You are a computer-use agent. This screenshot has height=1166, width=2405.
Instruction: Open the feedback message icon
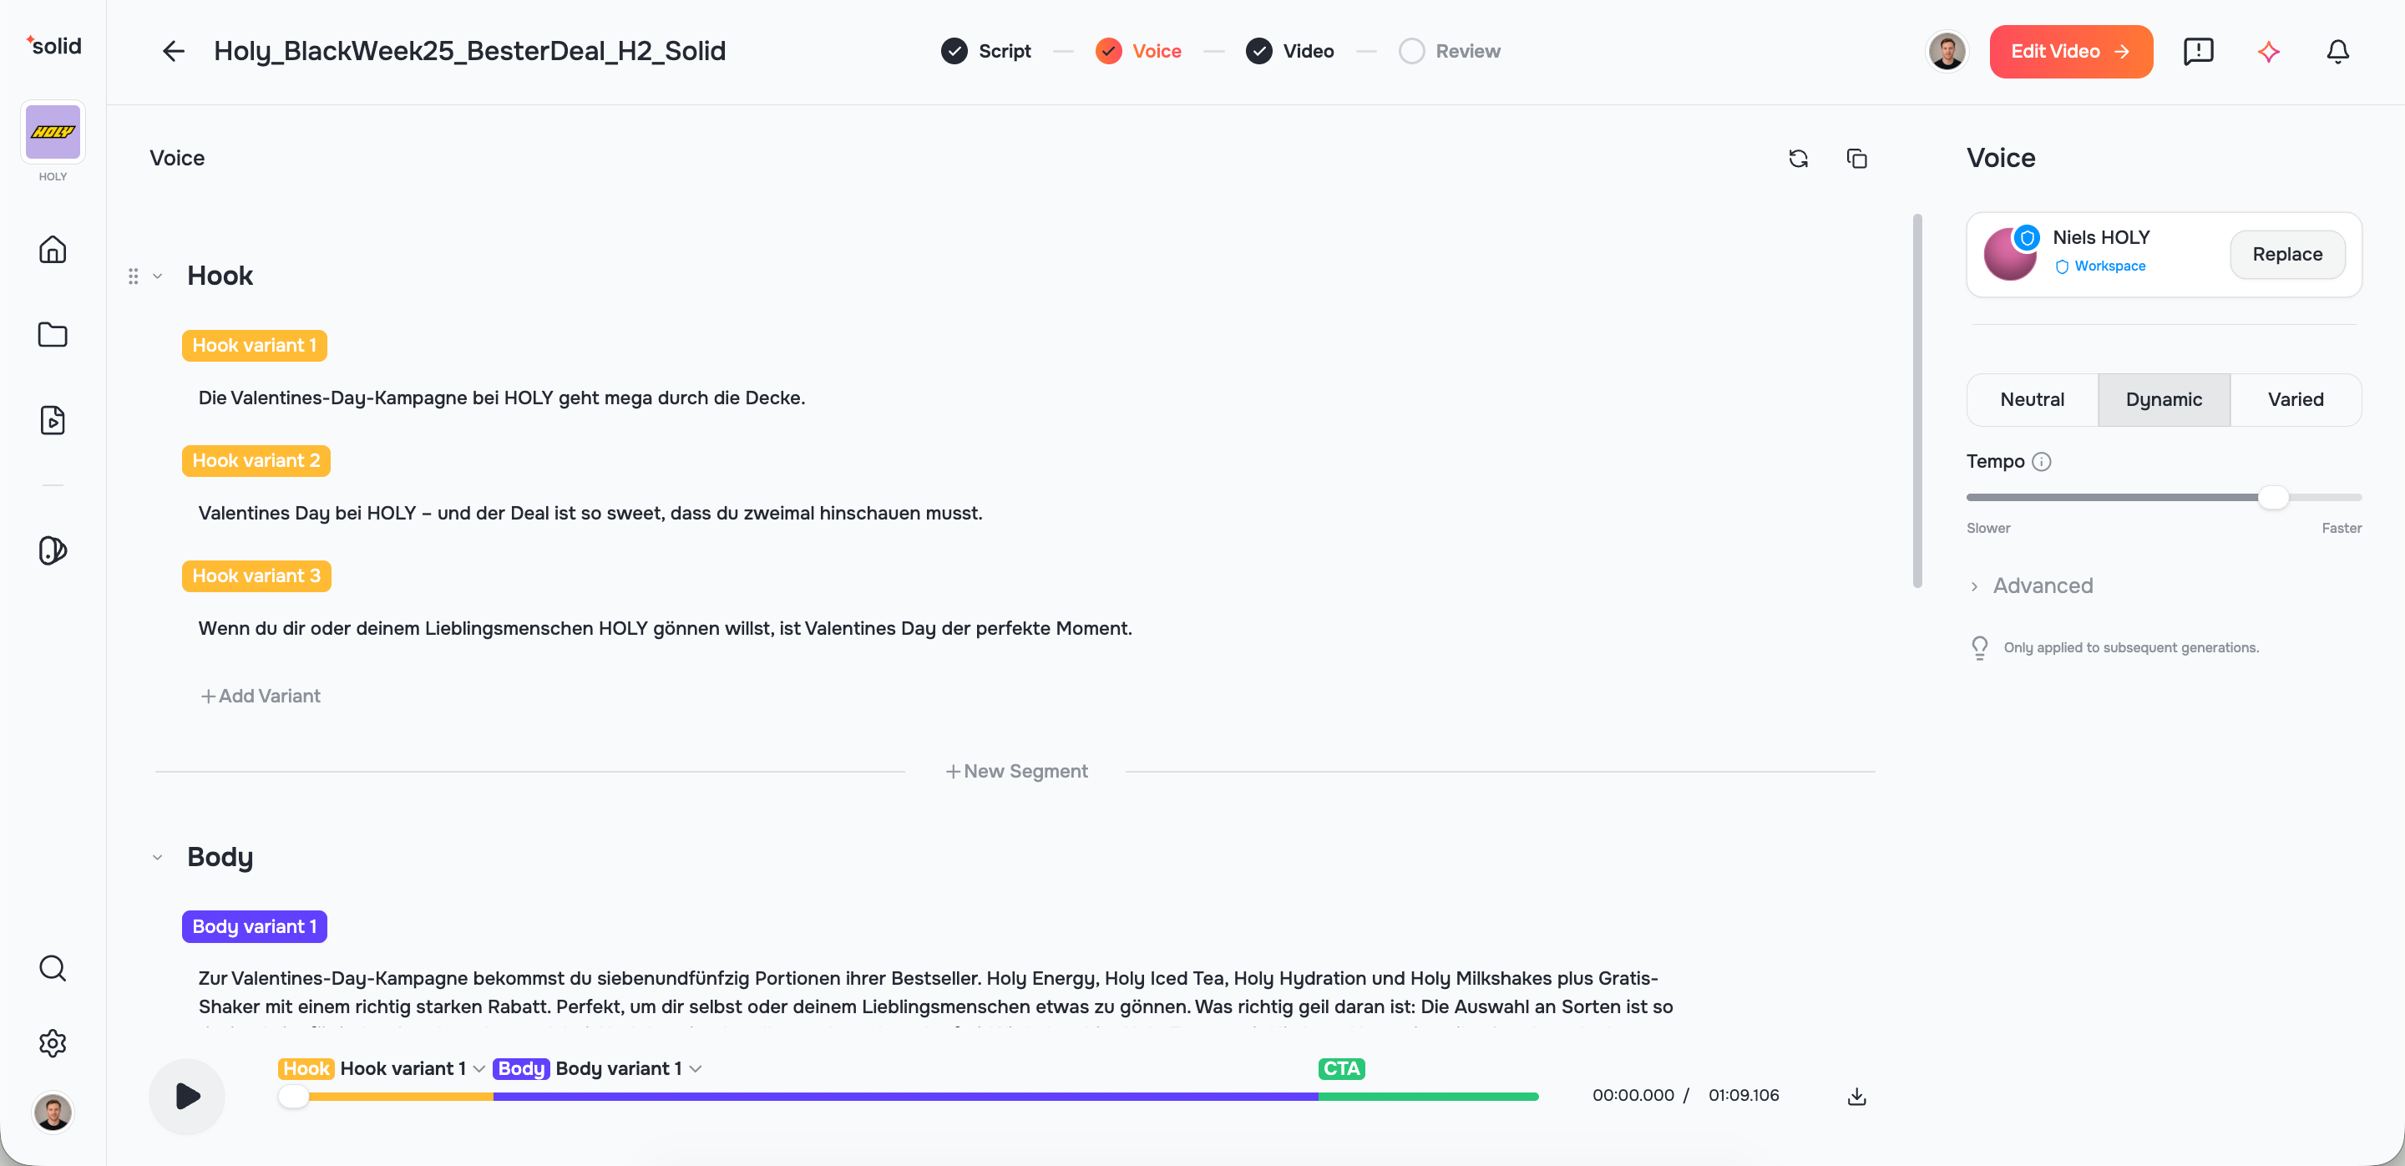tap(2199, 51)
